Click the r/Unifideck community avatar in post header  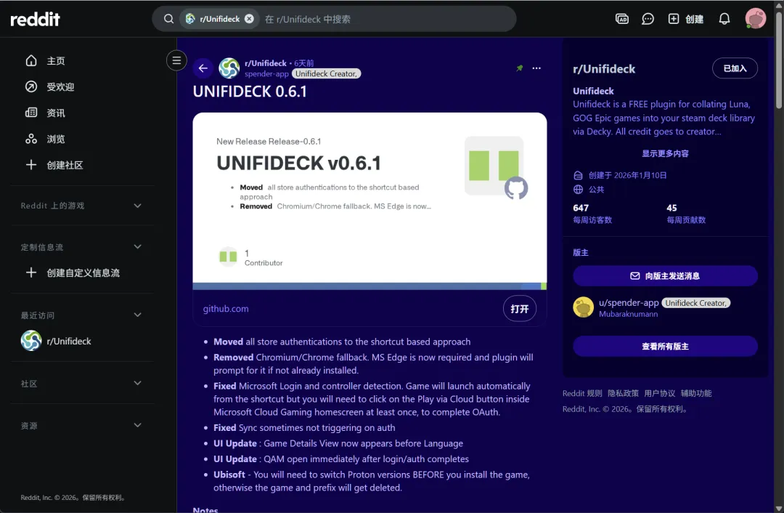coord(229,68)
